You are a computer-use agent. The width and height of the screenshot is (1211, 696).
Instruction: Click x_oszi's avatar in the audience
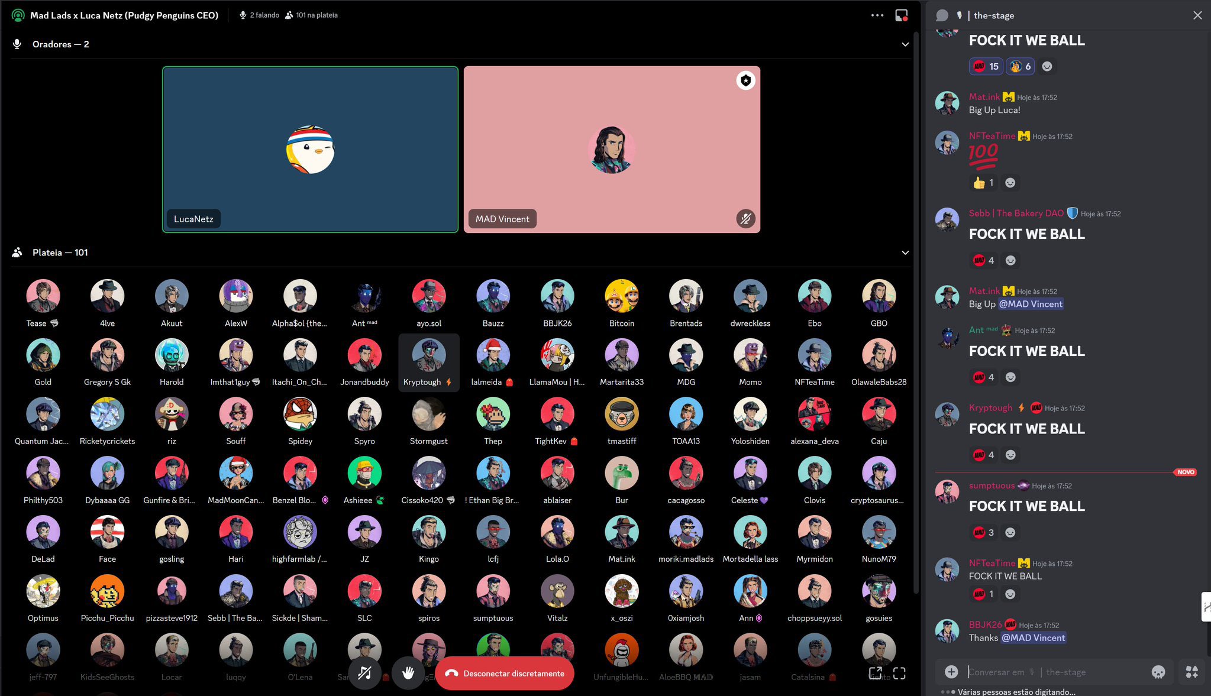tap(622, 591)
